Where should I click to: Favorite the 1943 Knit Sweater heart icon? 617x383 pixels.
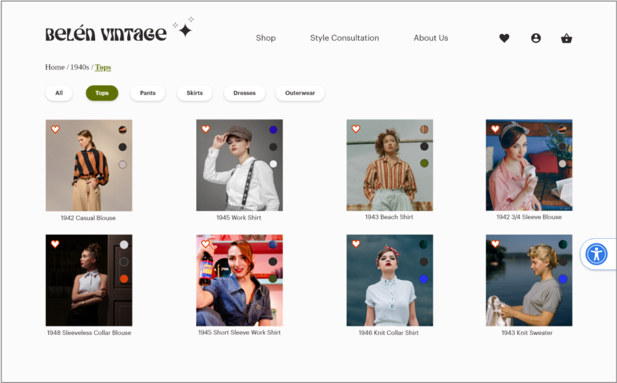click(495, 244)
